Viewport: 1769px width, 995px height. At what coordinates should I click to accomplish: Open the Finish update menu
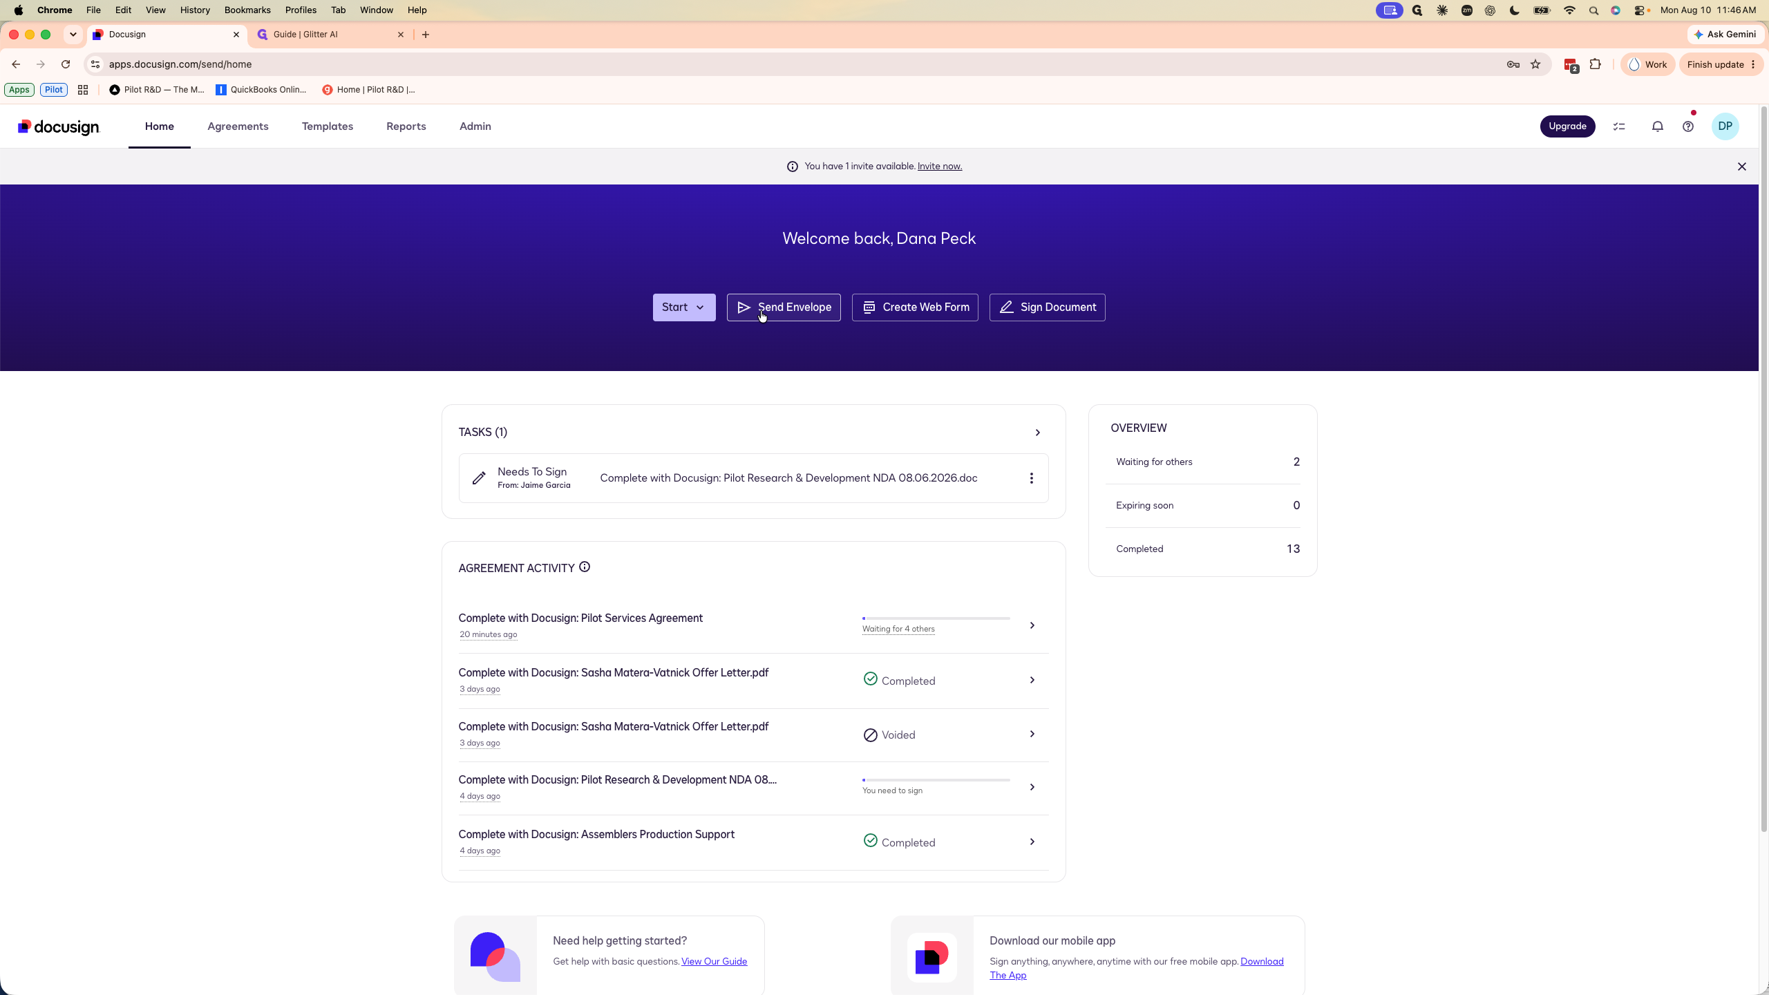point(1721,64)
